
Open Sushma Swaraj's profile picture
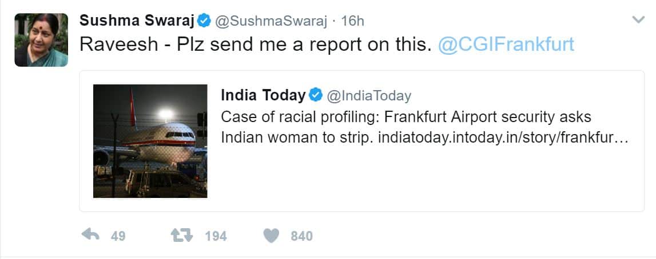click(x=37, y=40)
